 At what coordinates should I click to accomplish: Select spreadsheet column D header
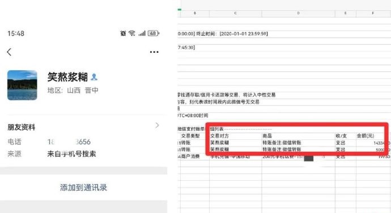(298, 13)
